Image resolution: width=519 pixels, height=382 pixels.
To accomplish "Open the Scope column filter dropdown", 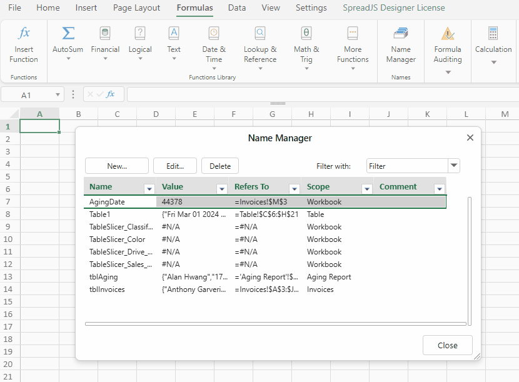I will tap(367, 189).
